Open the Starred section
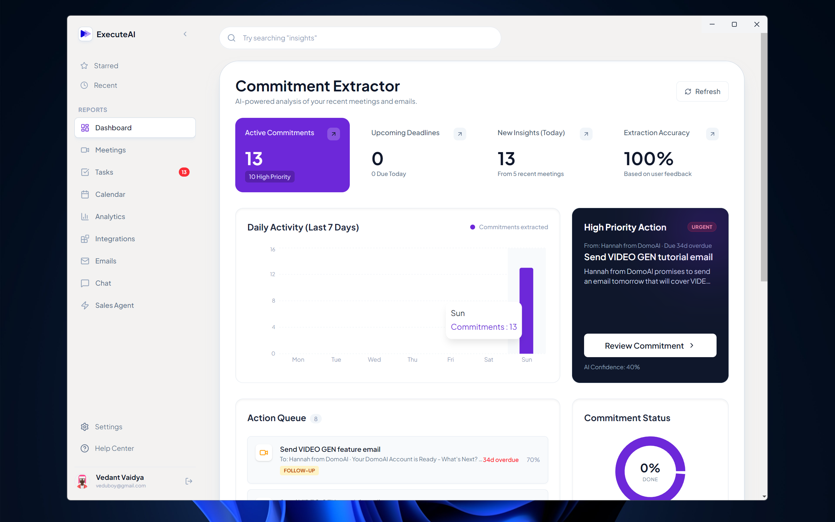Viewport: 835px width, 522px height. pyautogui.click(x=106, y=66)
